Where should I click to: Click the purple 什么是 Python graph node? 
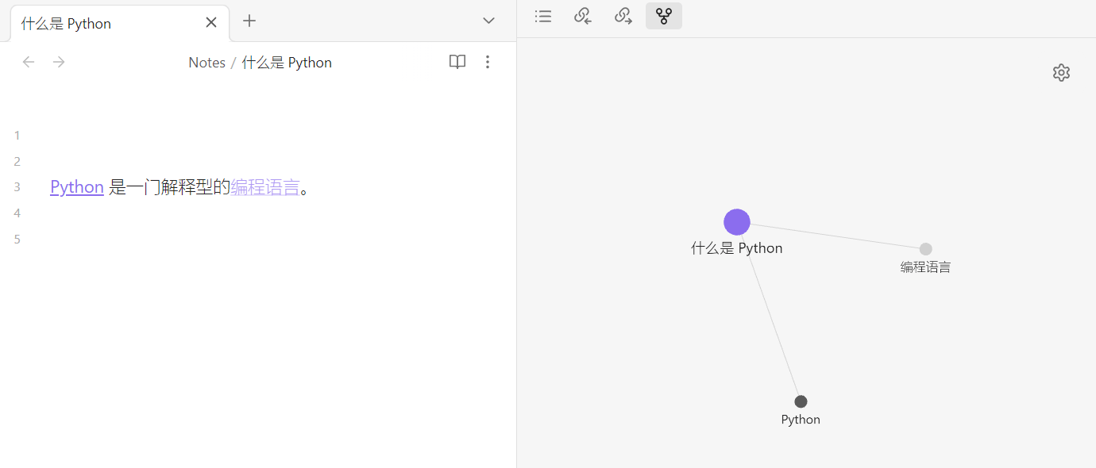pos(737,223)
